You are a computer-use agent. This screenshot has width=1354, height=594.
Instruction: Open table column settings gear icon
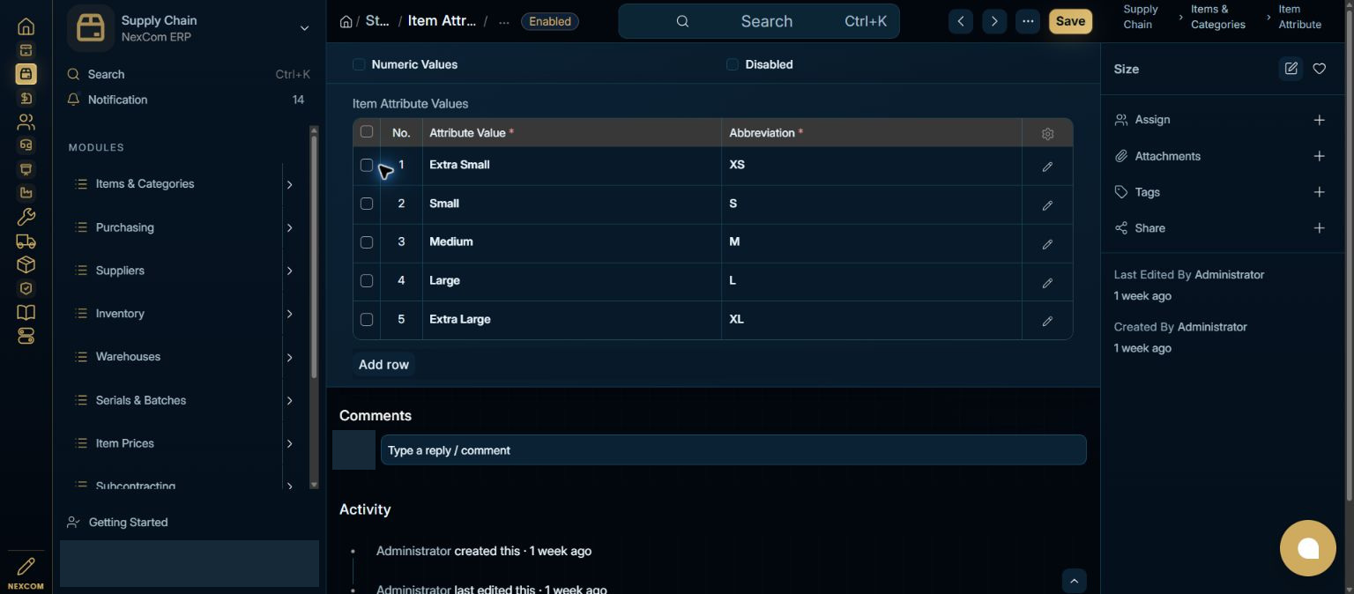pos(1047,134)
